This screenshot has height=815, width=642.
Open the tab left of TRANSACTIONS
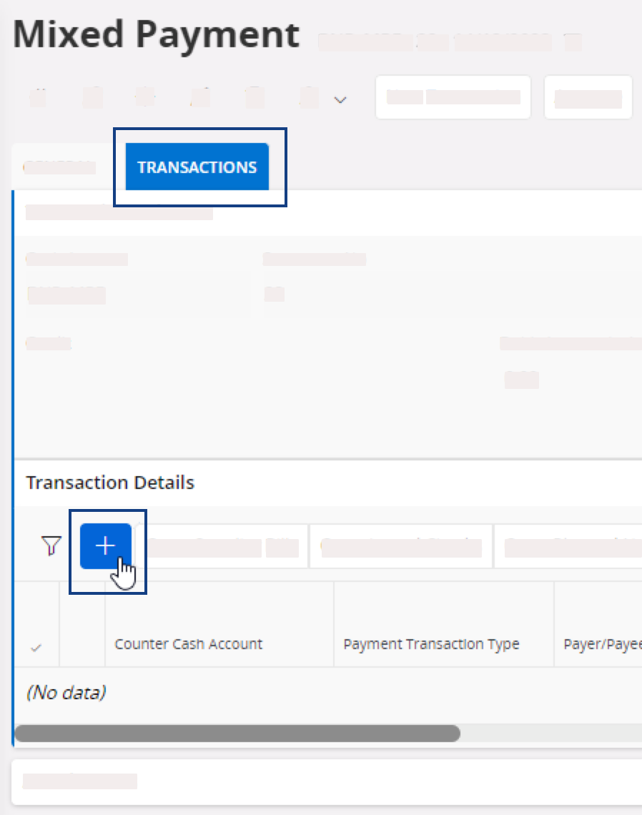60,167
